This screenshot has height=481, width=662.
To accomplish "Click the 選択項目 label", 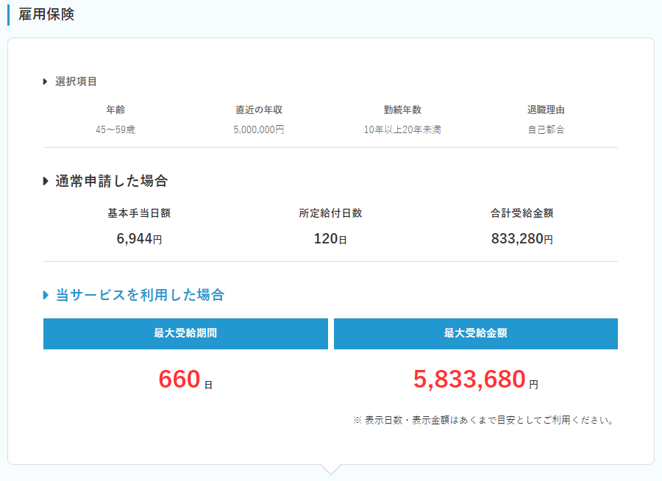I will click(x=76, y=82).
